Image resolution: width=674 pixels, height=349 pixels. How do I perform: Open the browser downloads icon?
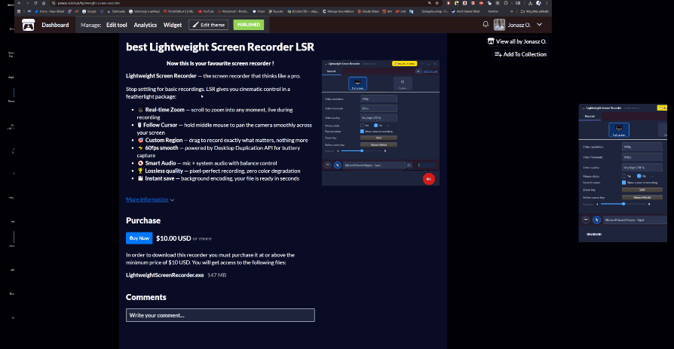[x=530, y=3]
